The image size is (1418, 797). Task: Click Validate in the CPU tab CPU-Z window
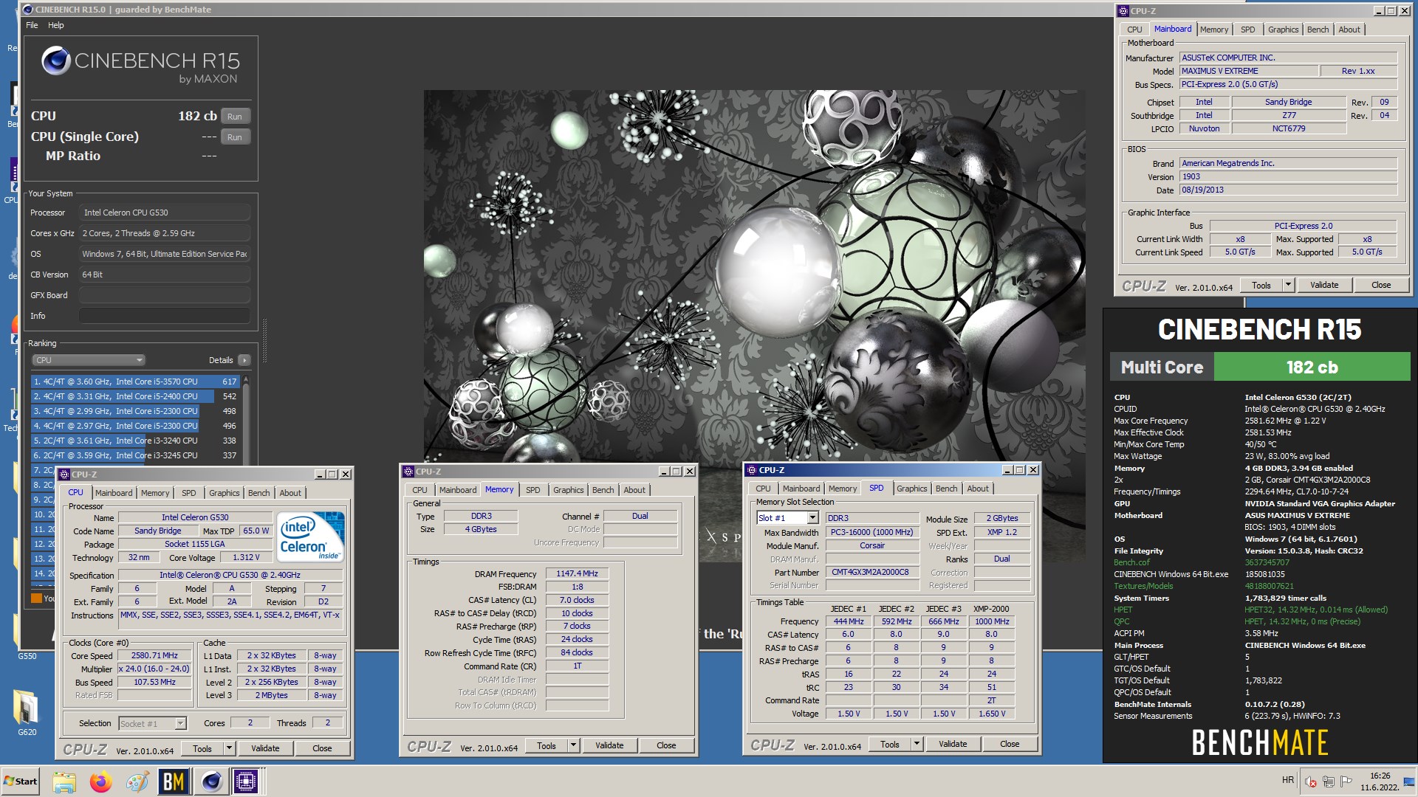pos(265,748)
